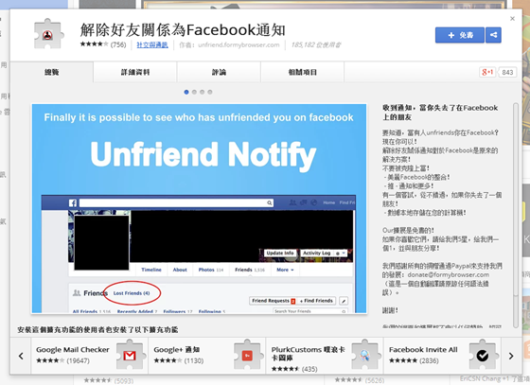Open the PlurkCustoms extension card
This screenshot has width=530, height=385.
coord(325,356)
